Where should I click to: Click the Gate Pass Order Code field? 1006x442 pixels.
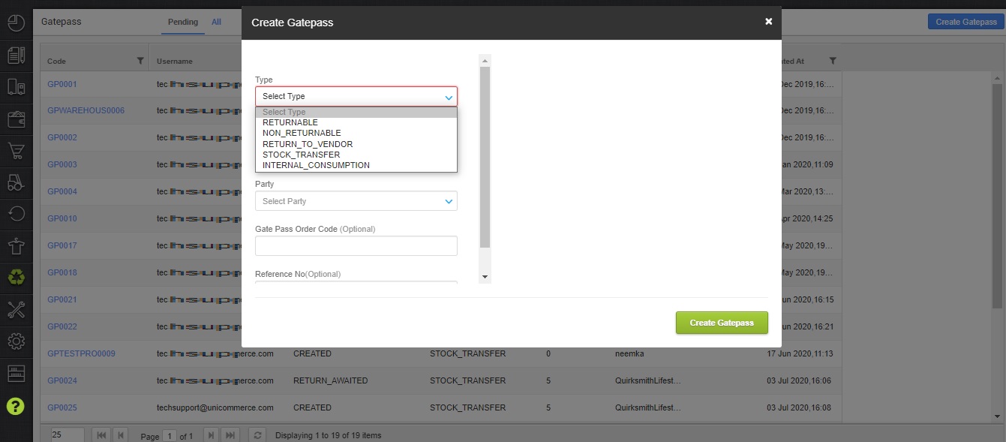tap(356, 246)
